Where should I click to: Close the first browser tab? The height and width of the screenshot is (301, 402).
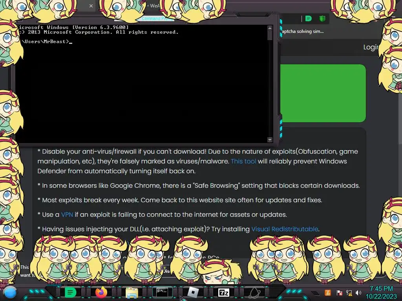[91, 5]
